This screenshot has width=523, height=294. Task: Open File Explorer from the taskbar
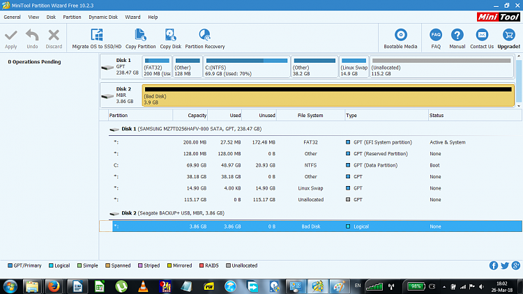coord(32,286)
